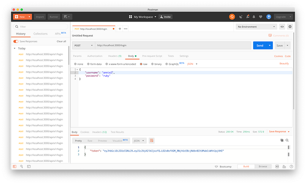Toggle response word wrap icon

pyautogui.click(x=151, y=141)
